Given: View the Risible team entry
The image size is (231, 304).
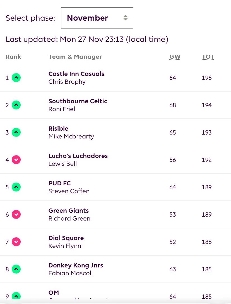Looking at the screenshot, I should (x=58, y=129).
